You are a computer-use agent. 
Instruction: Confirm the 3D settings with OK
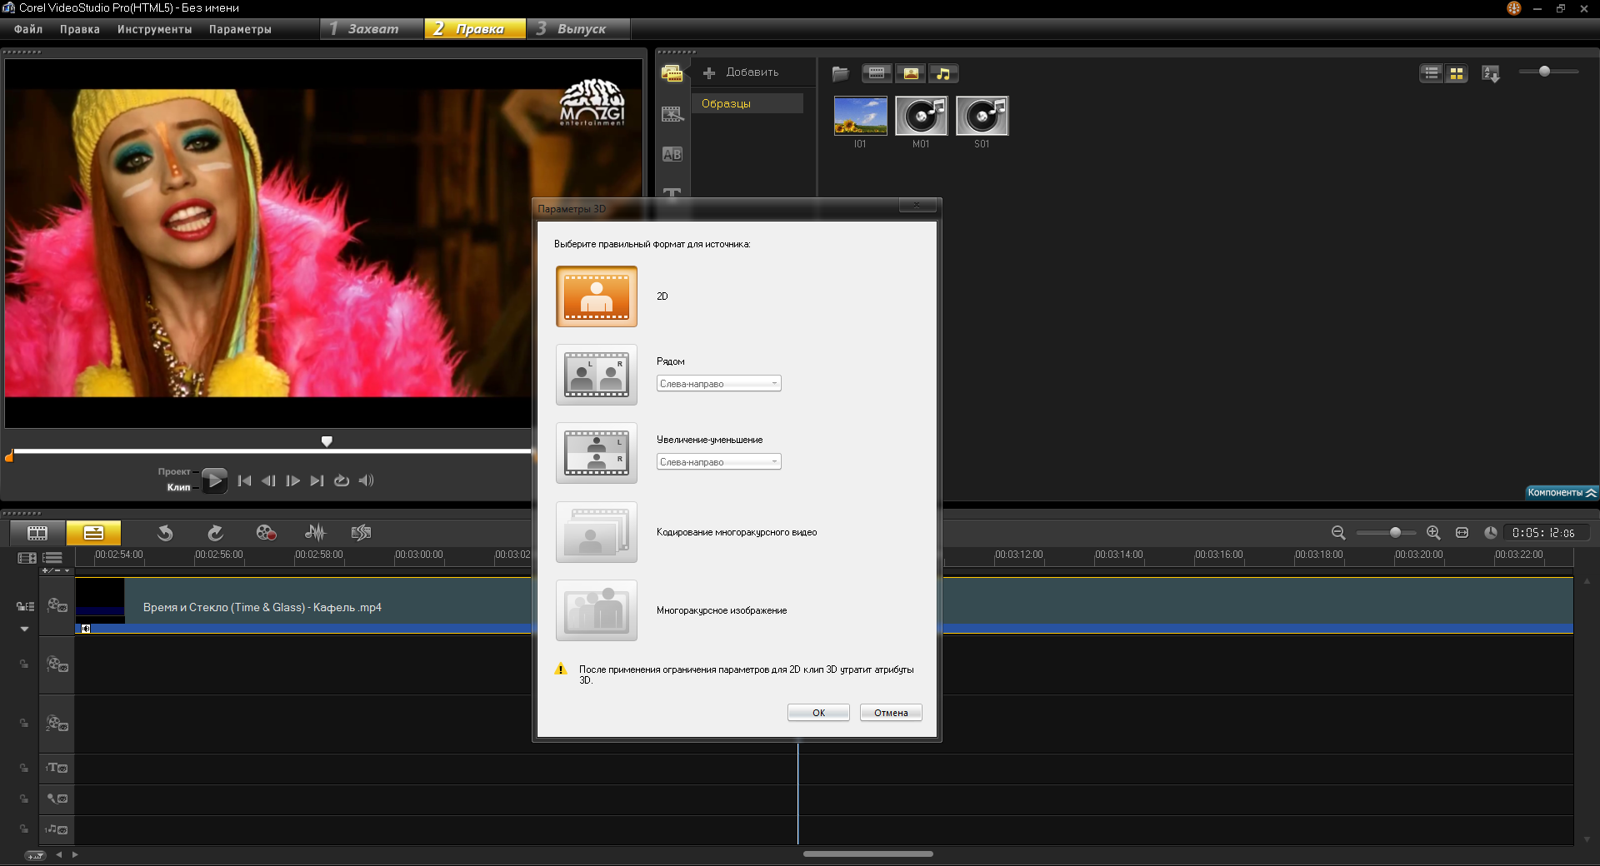click(818, 713)
